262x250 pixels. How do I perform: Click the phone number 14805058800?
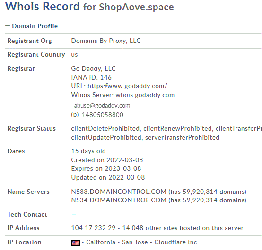coord(103,115)
